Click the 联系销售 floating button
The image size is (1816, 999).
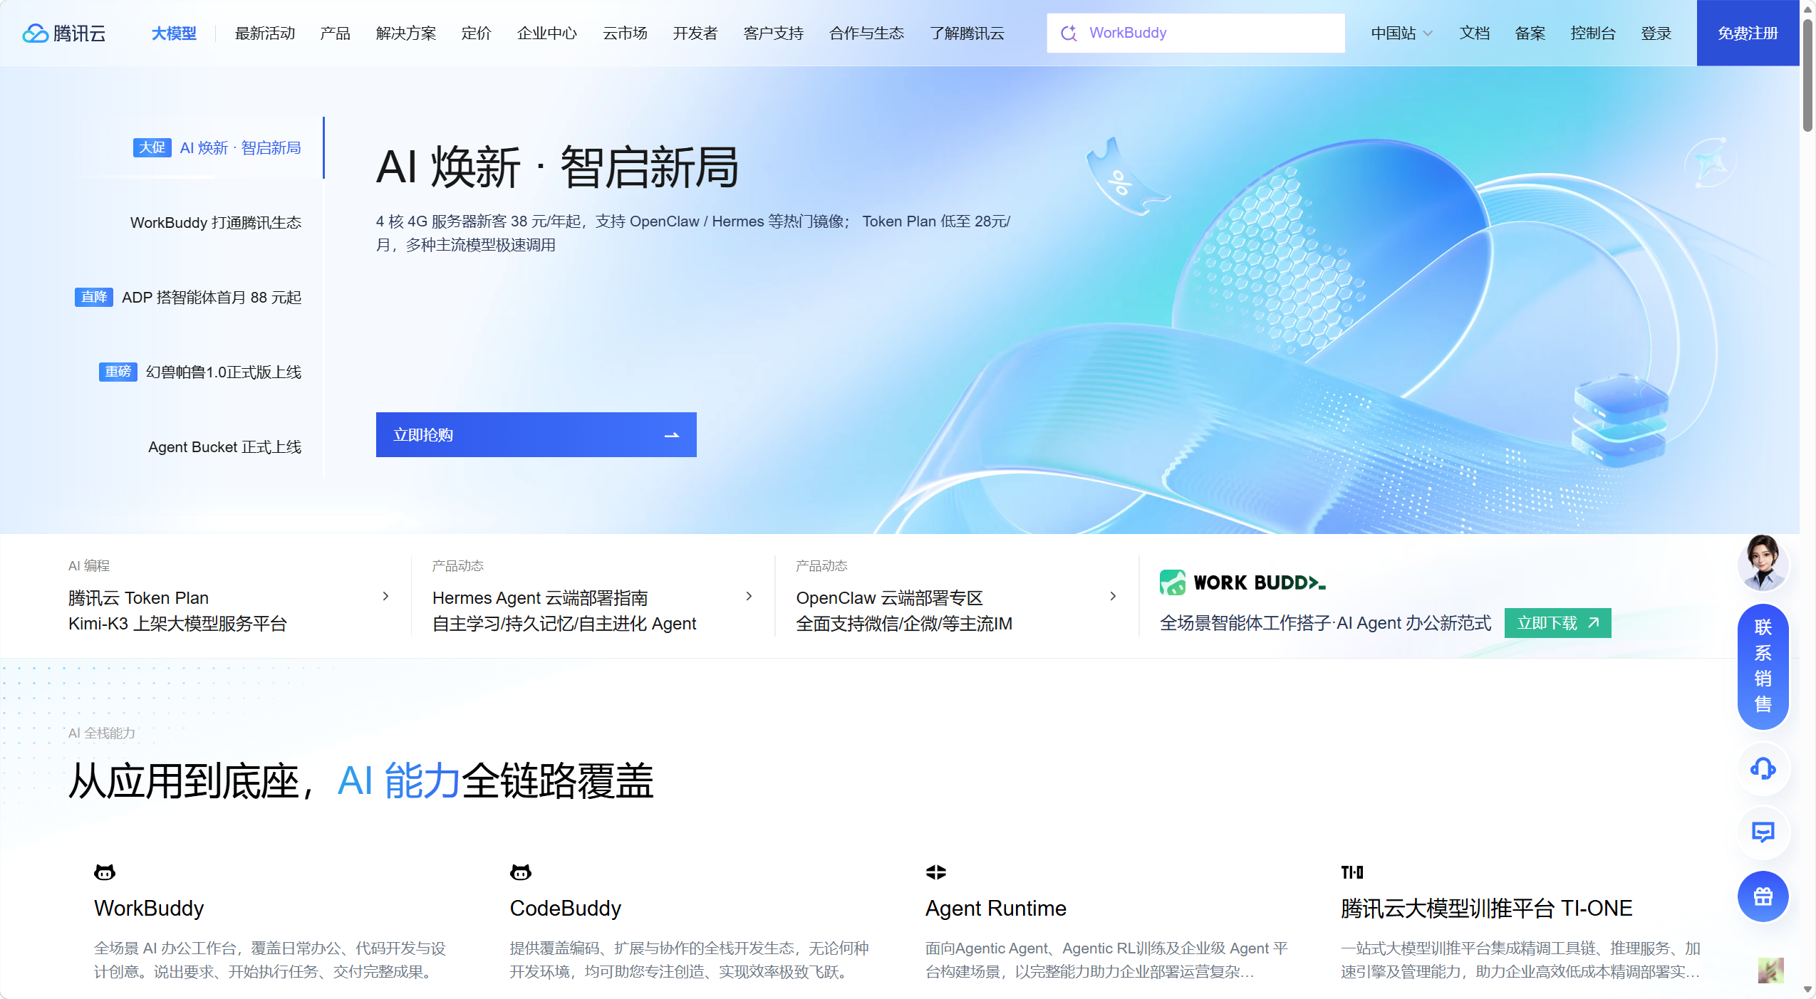1763,666
